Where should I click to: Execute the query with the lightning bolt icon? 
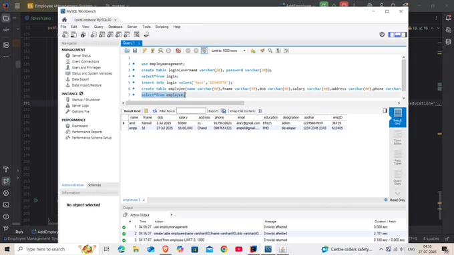[x=144, y=51]
